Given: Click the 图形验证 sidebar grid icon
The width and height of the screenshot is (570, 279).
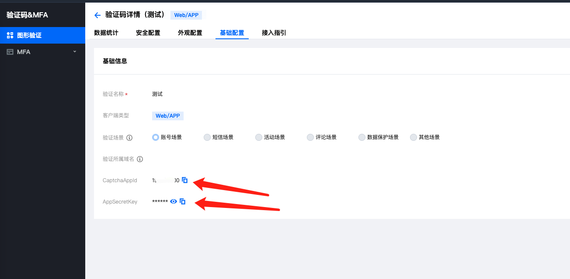Looking at the screenshot, I should click(10, 35).
